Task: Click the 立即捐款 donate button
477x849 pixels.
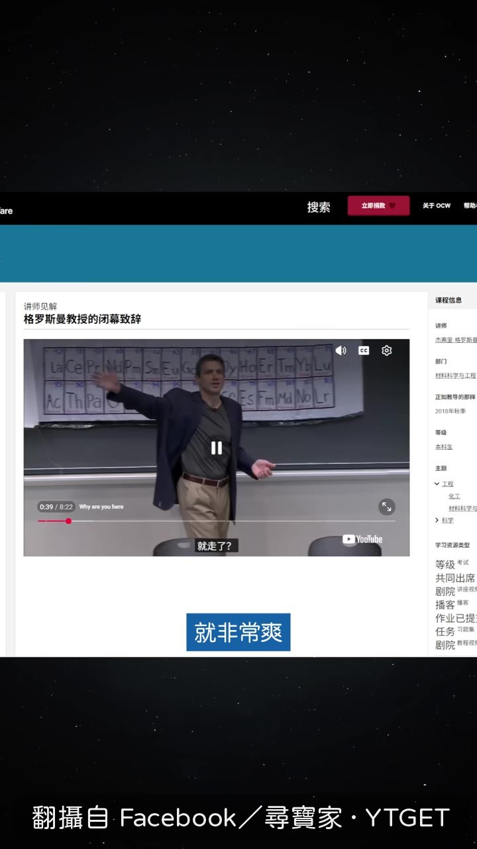Action: 378,206
